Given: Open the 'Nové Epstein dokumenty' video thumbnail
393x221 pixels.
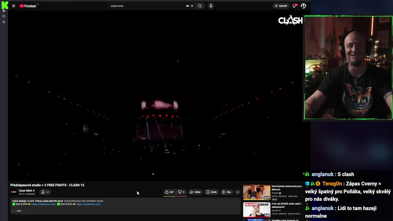Looking at the screenshot, I should [x=257, y=192].
